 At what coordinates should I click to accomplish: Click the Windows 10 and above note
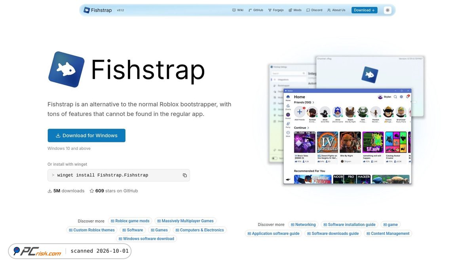pos(69,148)
